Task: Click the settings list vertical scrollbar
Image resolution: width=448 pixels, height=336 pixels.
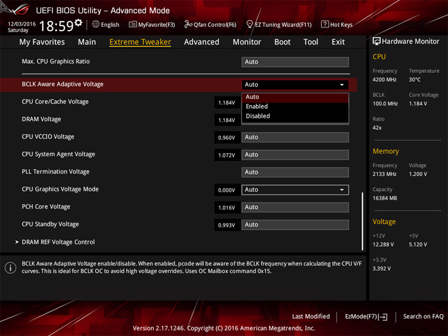Action: tap(363, 222)
